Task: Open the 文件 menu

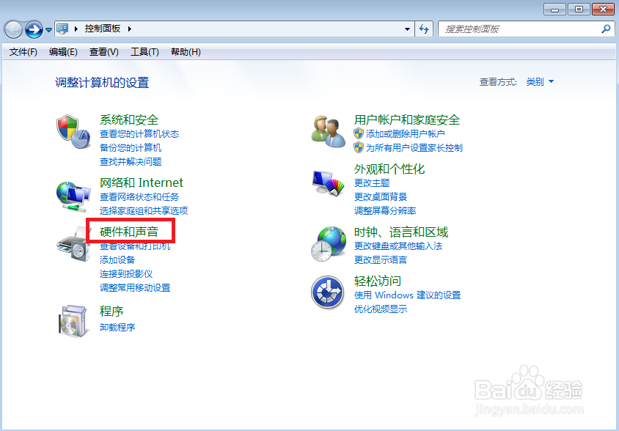Action: click(x=22, y=51)
